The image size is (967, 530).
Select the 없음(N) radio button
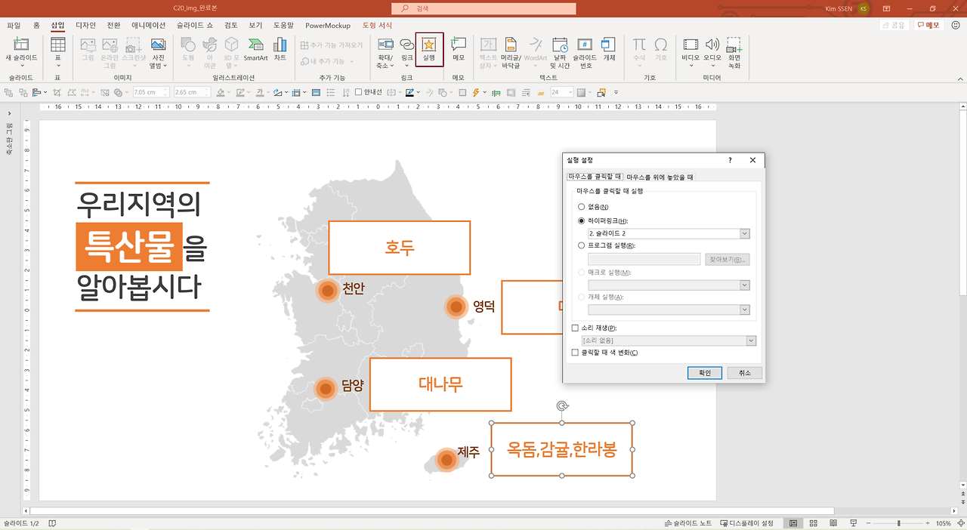tap(581, 207)
